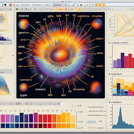Click the red figure icon on the orange button

coord(66,9)
